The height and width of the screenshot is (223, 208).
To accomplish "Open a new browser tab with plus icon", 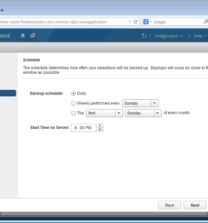I will pos(2,10).
